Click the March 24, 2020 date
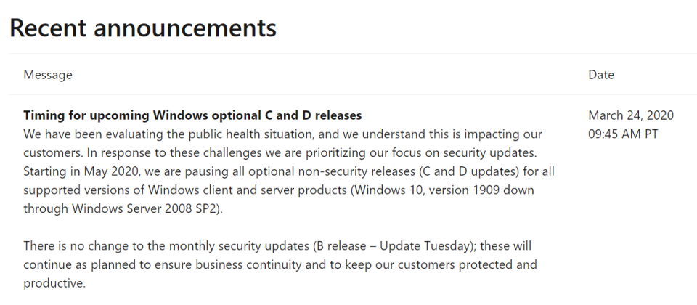697x305 pixels. [x=631, y=115]
